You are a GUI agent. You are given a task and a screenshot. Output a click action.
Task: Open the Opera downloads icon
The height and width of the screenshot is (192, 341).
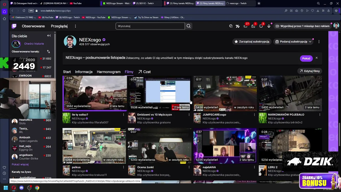(318, 11)
